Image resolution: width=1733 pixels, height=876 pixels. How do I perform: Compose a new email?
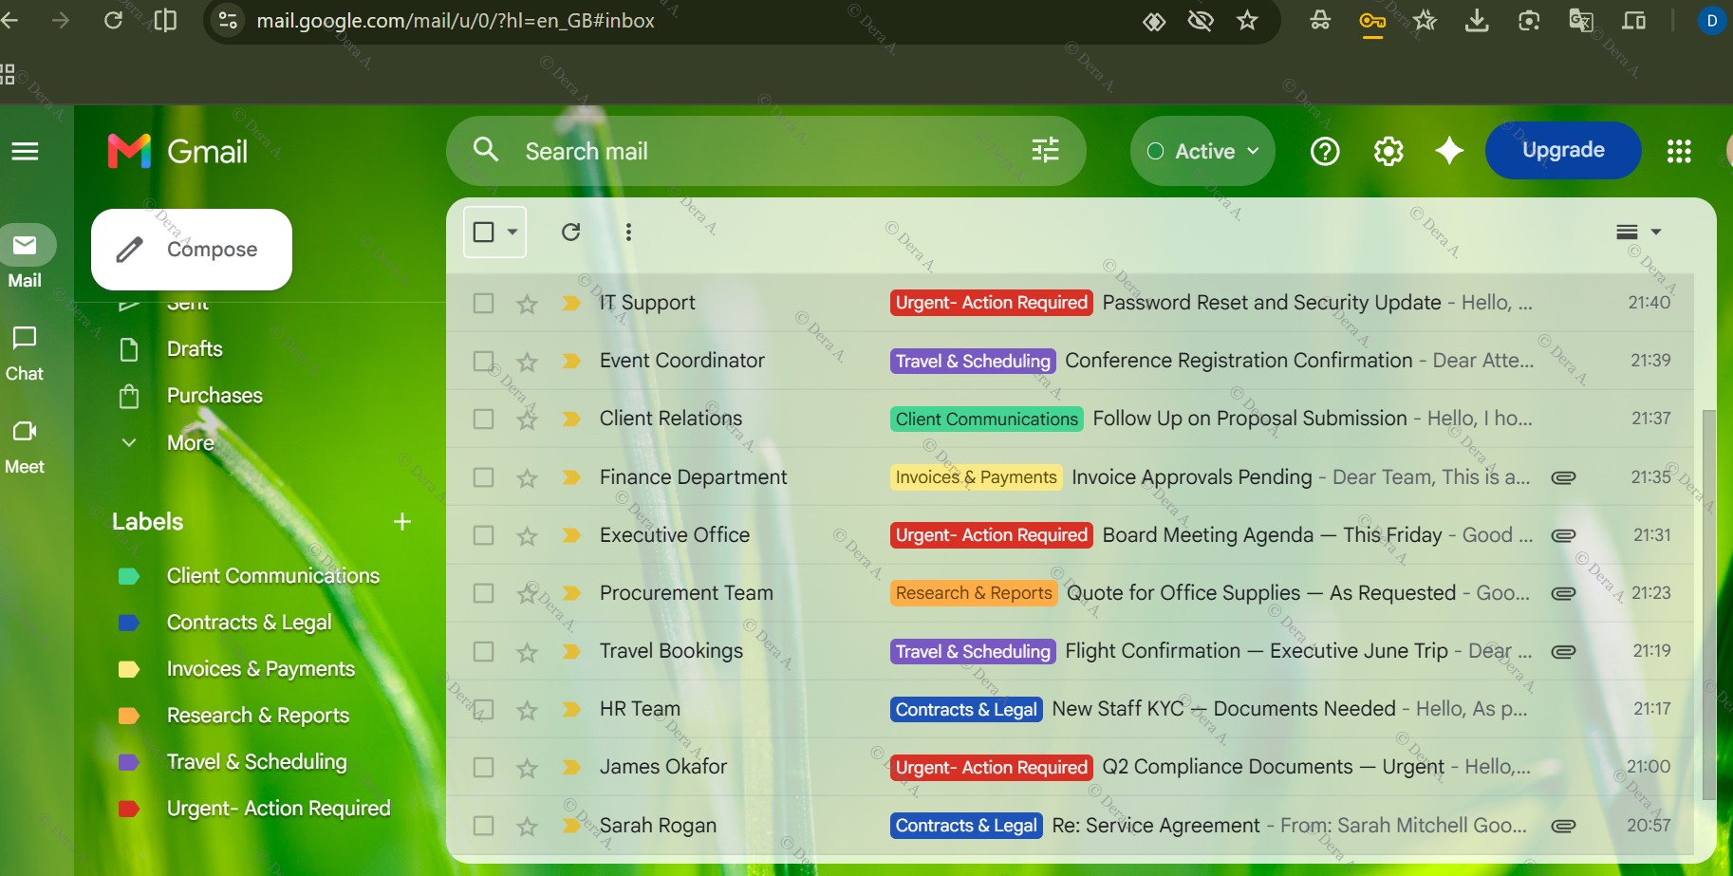point(192,250)
